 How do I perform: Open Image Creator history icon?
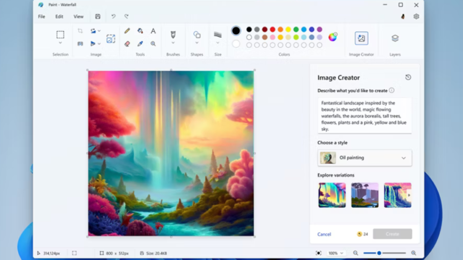[408, 77]
